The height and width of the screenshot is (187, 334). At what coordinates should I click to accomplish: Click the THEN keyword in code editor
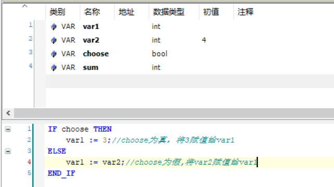[102, 129]
